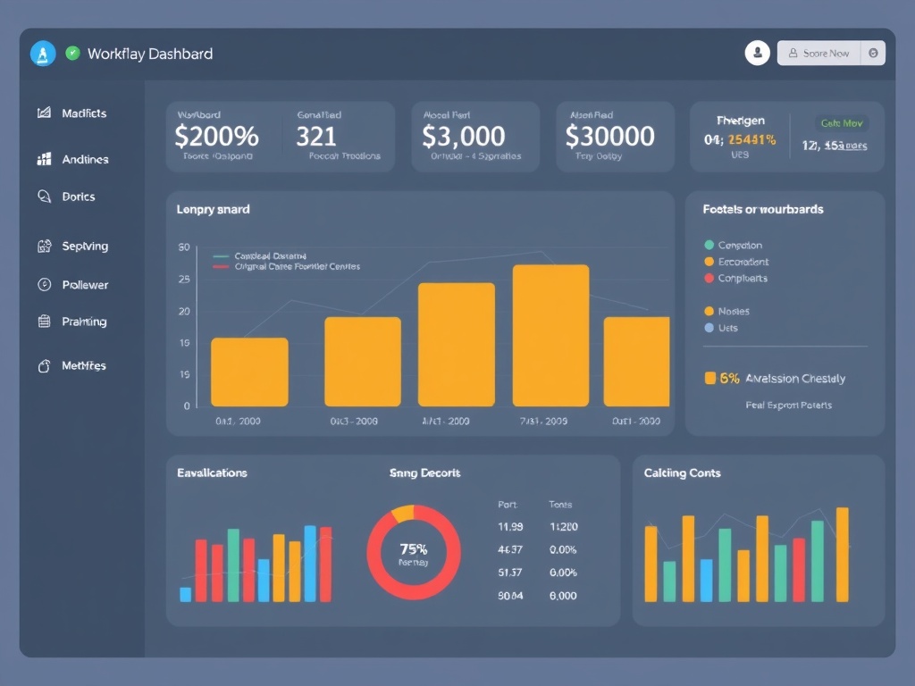Expand the Footels or wourboards panel
This screenshot has height=686, width=915.
(x=764, y=208)
